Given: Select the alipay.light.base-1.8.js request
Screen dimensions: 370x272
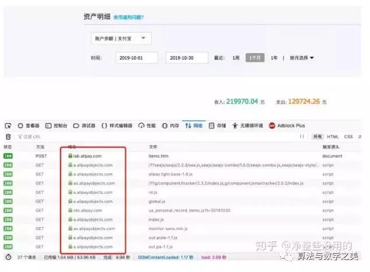Looking at the screenshot, I should click(x=182, y=174).
